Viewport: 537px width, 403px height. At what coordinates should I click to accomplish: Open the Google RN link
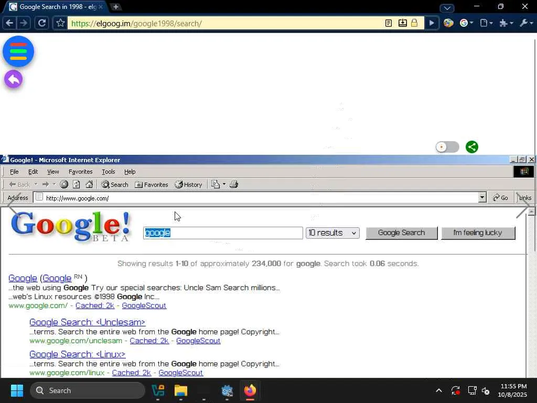point(57,278)
